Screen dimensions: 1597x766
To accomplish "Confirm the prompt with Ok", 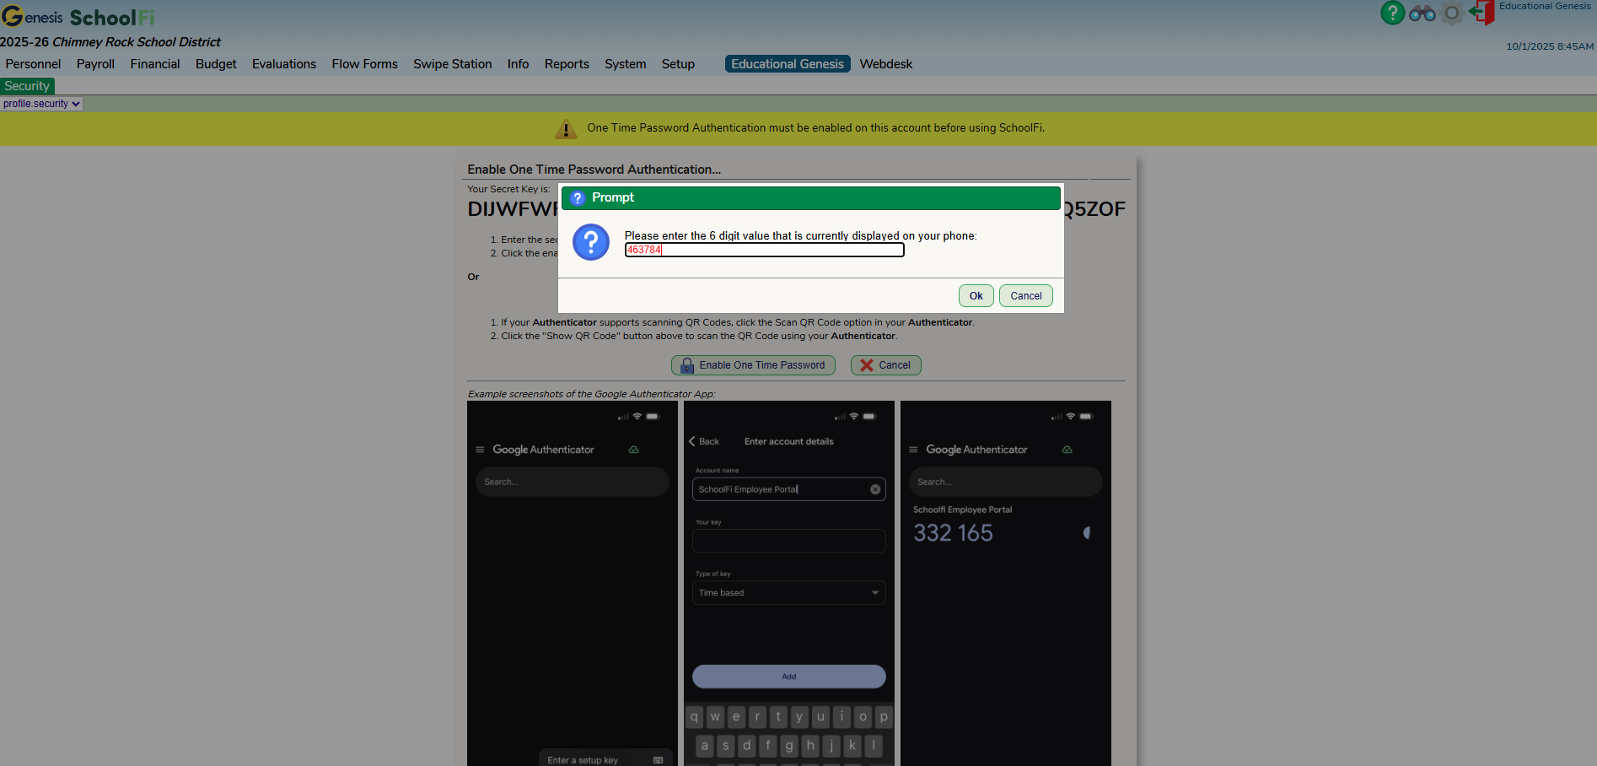I will coord(976,296).
